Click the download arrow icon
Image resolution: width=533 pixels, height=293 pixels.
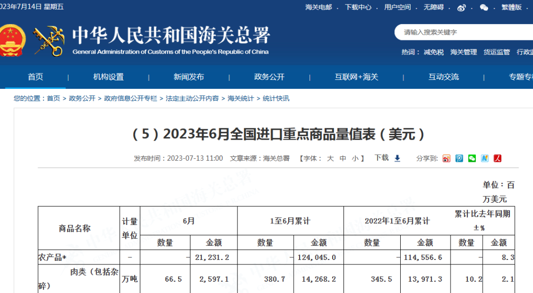click(397, 158)
